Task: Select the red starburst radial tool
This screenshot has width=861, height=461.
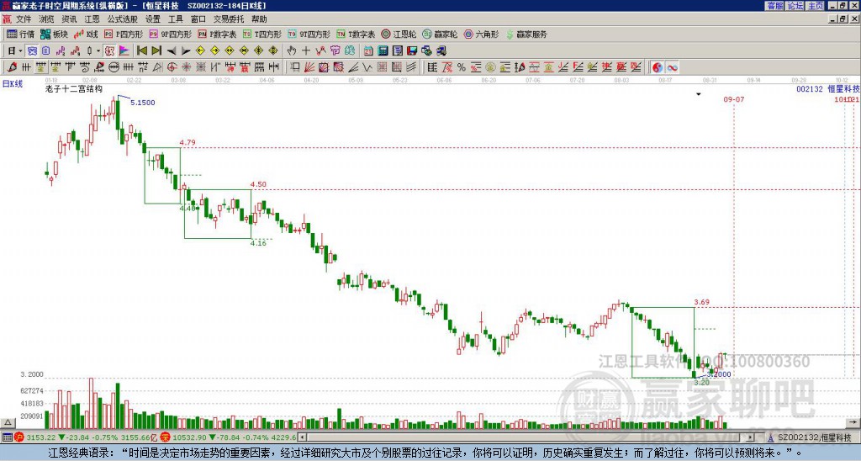Action: click(186, 67)
